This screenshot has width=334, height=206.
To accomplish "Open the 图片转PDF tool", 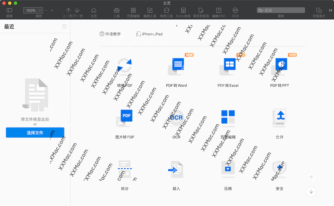I will point(125,118).
